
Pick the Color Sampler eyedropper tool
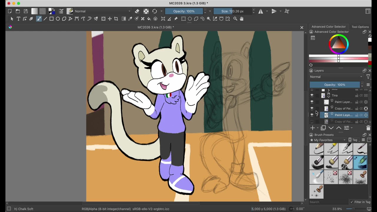click(130, 19)
